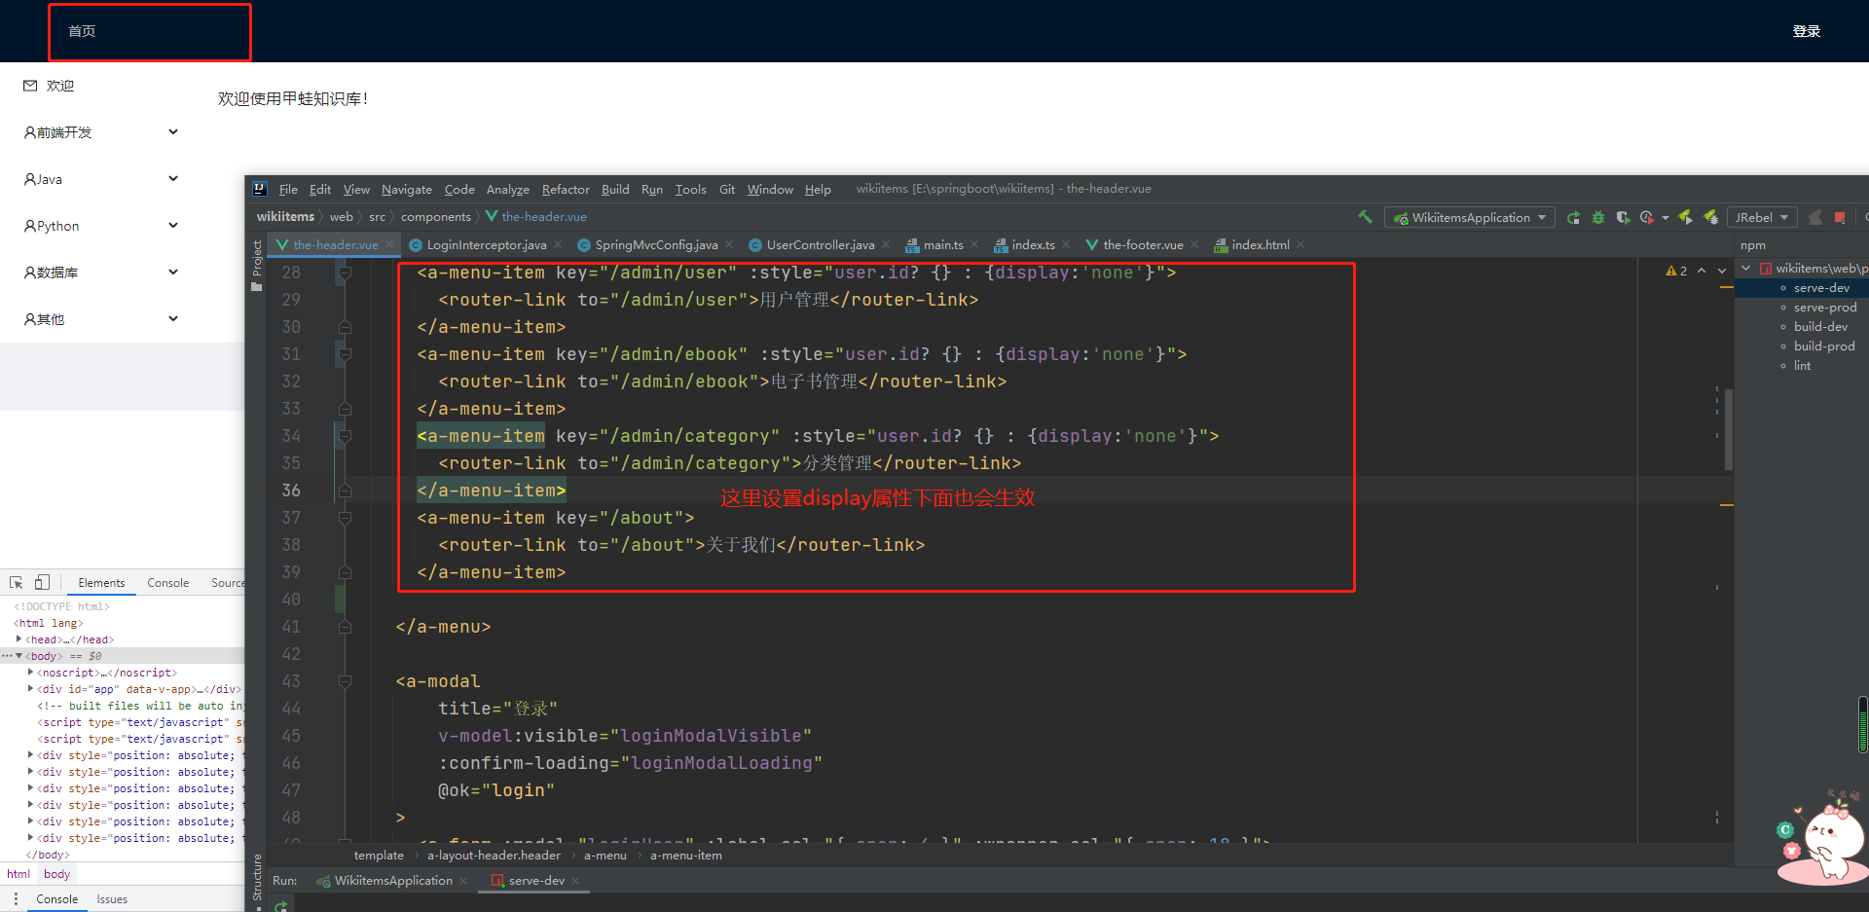Open the Refactor menu
Viewport: 1869px width, 912px height.
[566, 189]
